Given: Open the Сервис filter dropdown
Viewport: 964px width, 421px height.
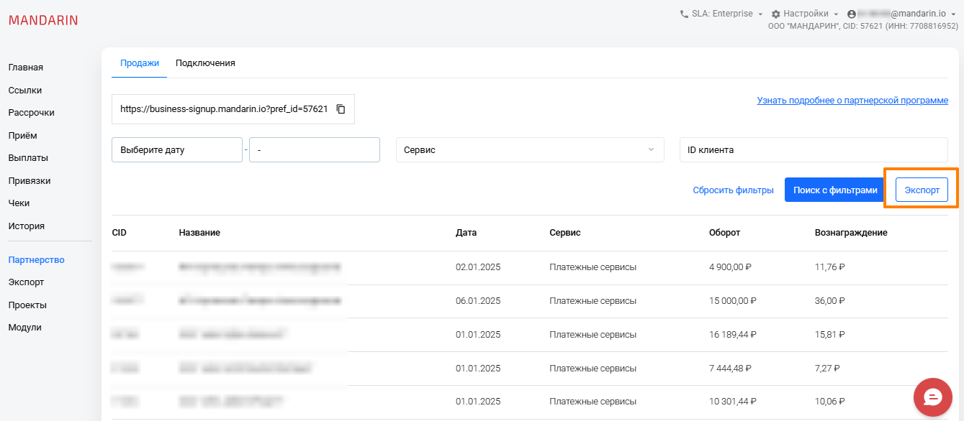Looking at the screenshot, I should pyautogui.click(x=530, y=150).
